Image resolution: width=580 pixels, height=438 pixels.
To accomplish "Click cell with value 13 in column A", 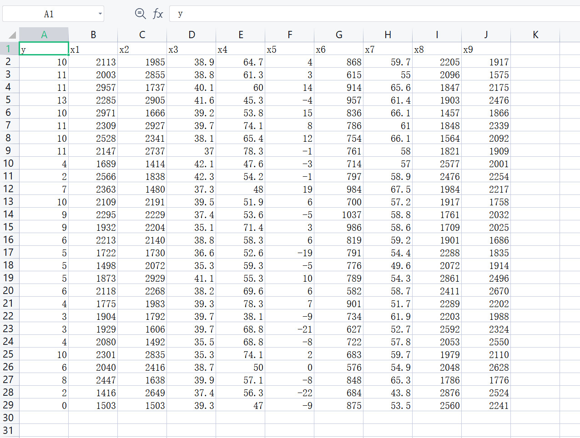I will [44, 100].
